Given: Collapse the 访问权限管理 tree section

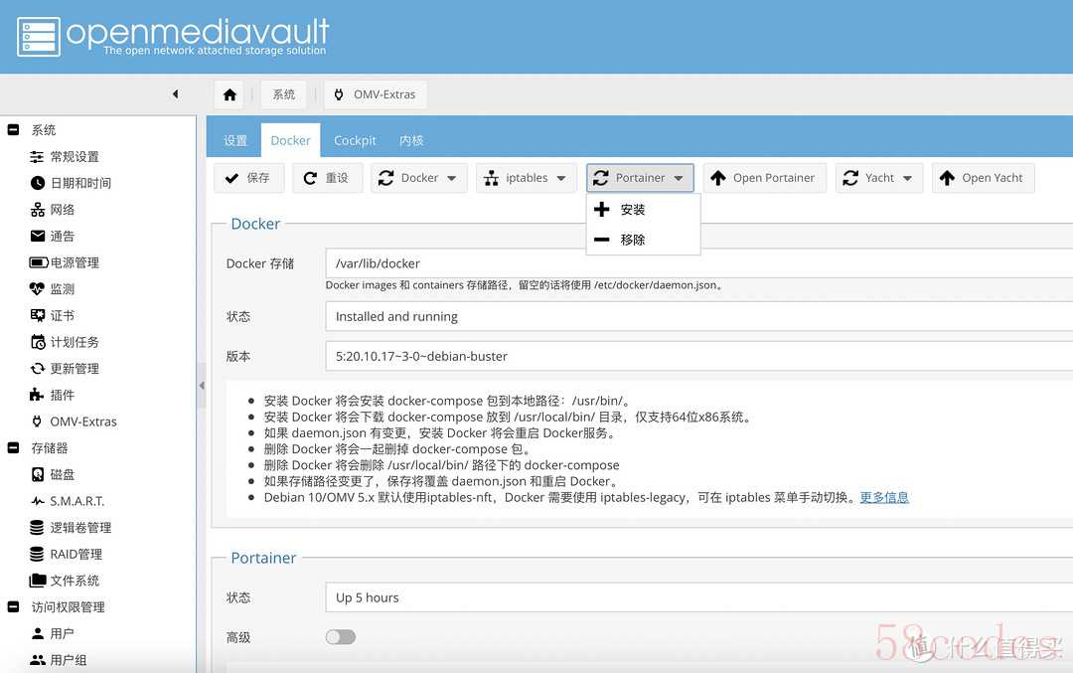Looking at the screenshot, I should point(13,606).
